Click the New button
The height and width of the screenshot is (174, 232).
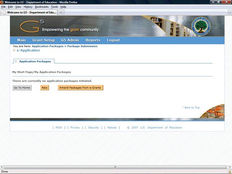[x=45, y=88]
